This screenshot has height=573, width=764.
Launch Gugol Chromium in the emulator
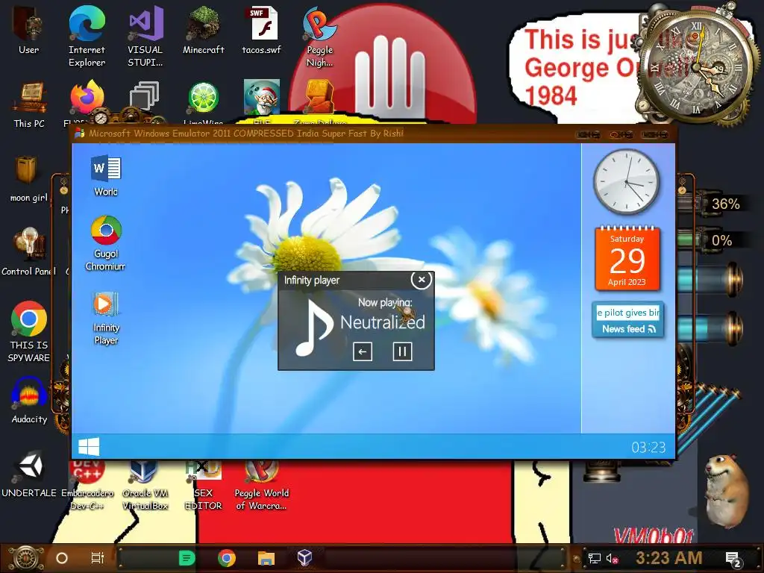(106, 244)
